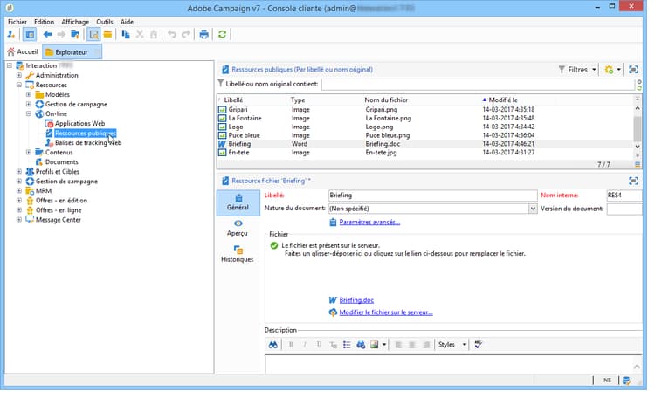Click the database icon in the status bar
This screenshot has width=655, height=398.
626,381
